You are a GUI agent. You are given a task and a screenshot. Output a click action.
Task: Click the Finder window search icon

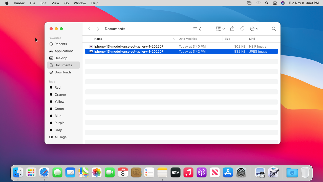click(x=274, y=29)
